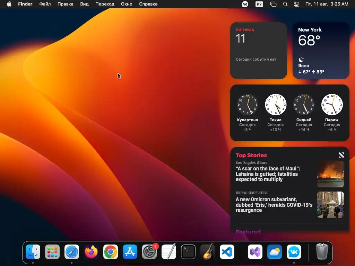Open the Переход menu
This screenshot has height=266, width=355.
[x=105, y=4]
